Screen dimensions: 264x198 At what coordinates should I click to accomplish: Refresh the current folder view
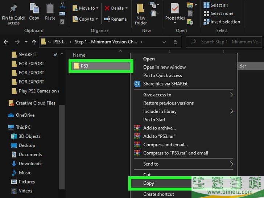coord(176,42)
